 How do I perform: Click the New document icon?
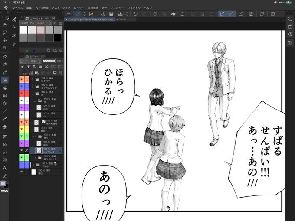102,14
